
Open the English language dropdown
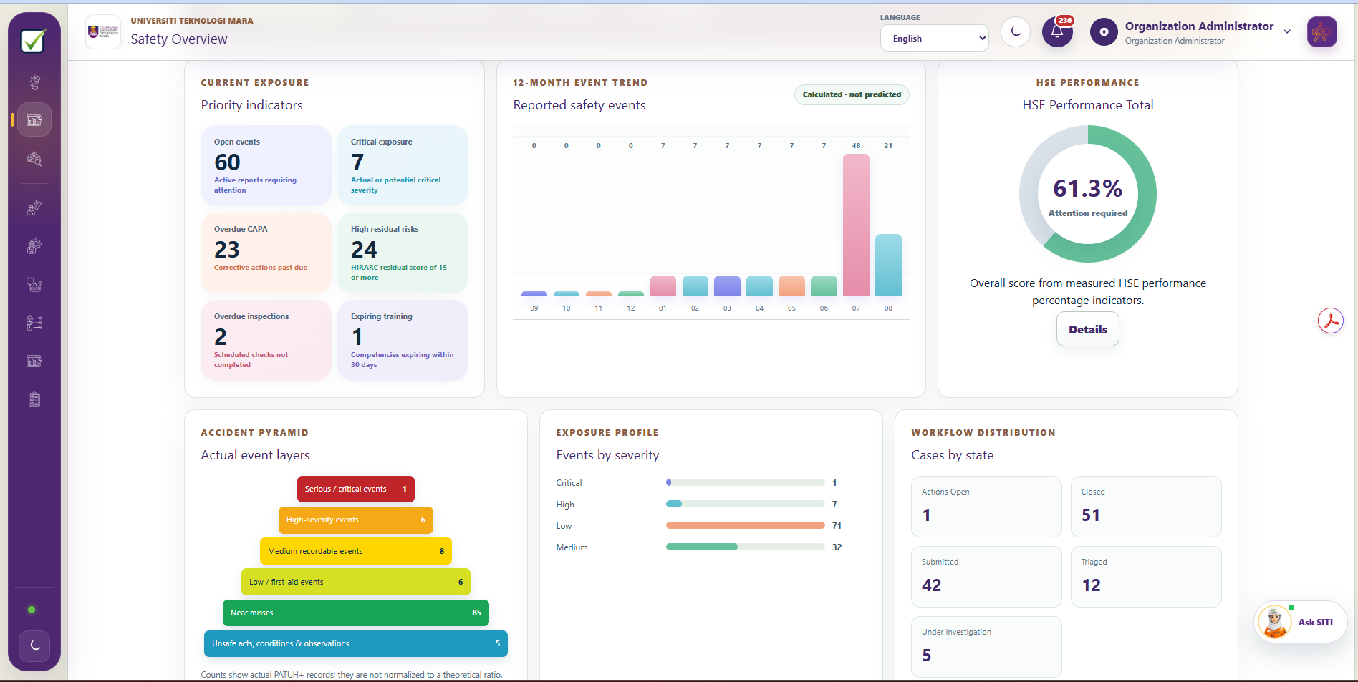935,39
